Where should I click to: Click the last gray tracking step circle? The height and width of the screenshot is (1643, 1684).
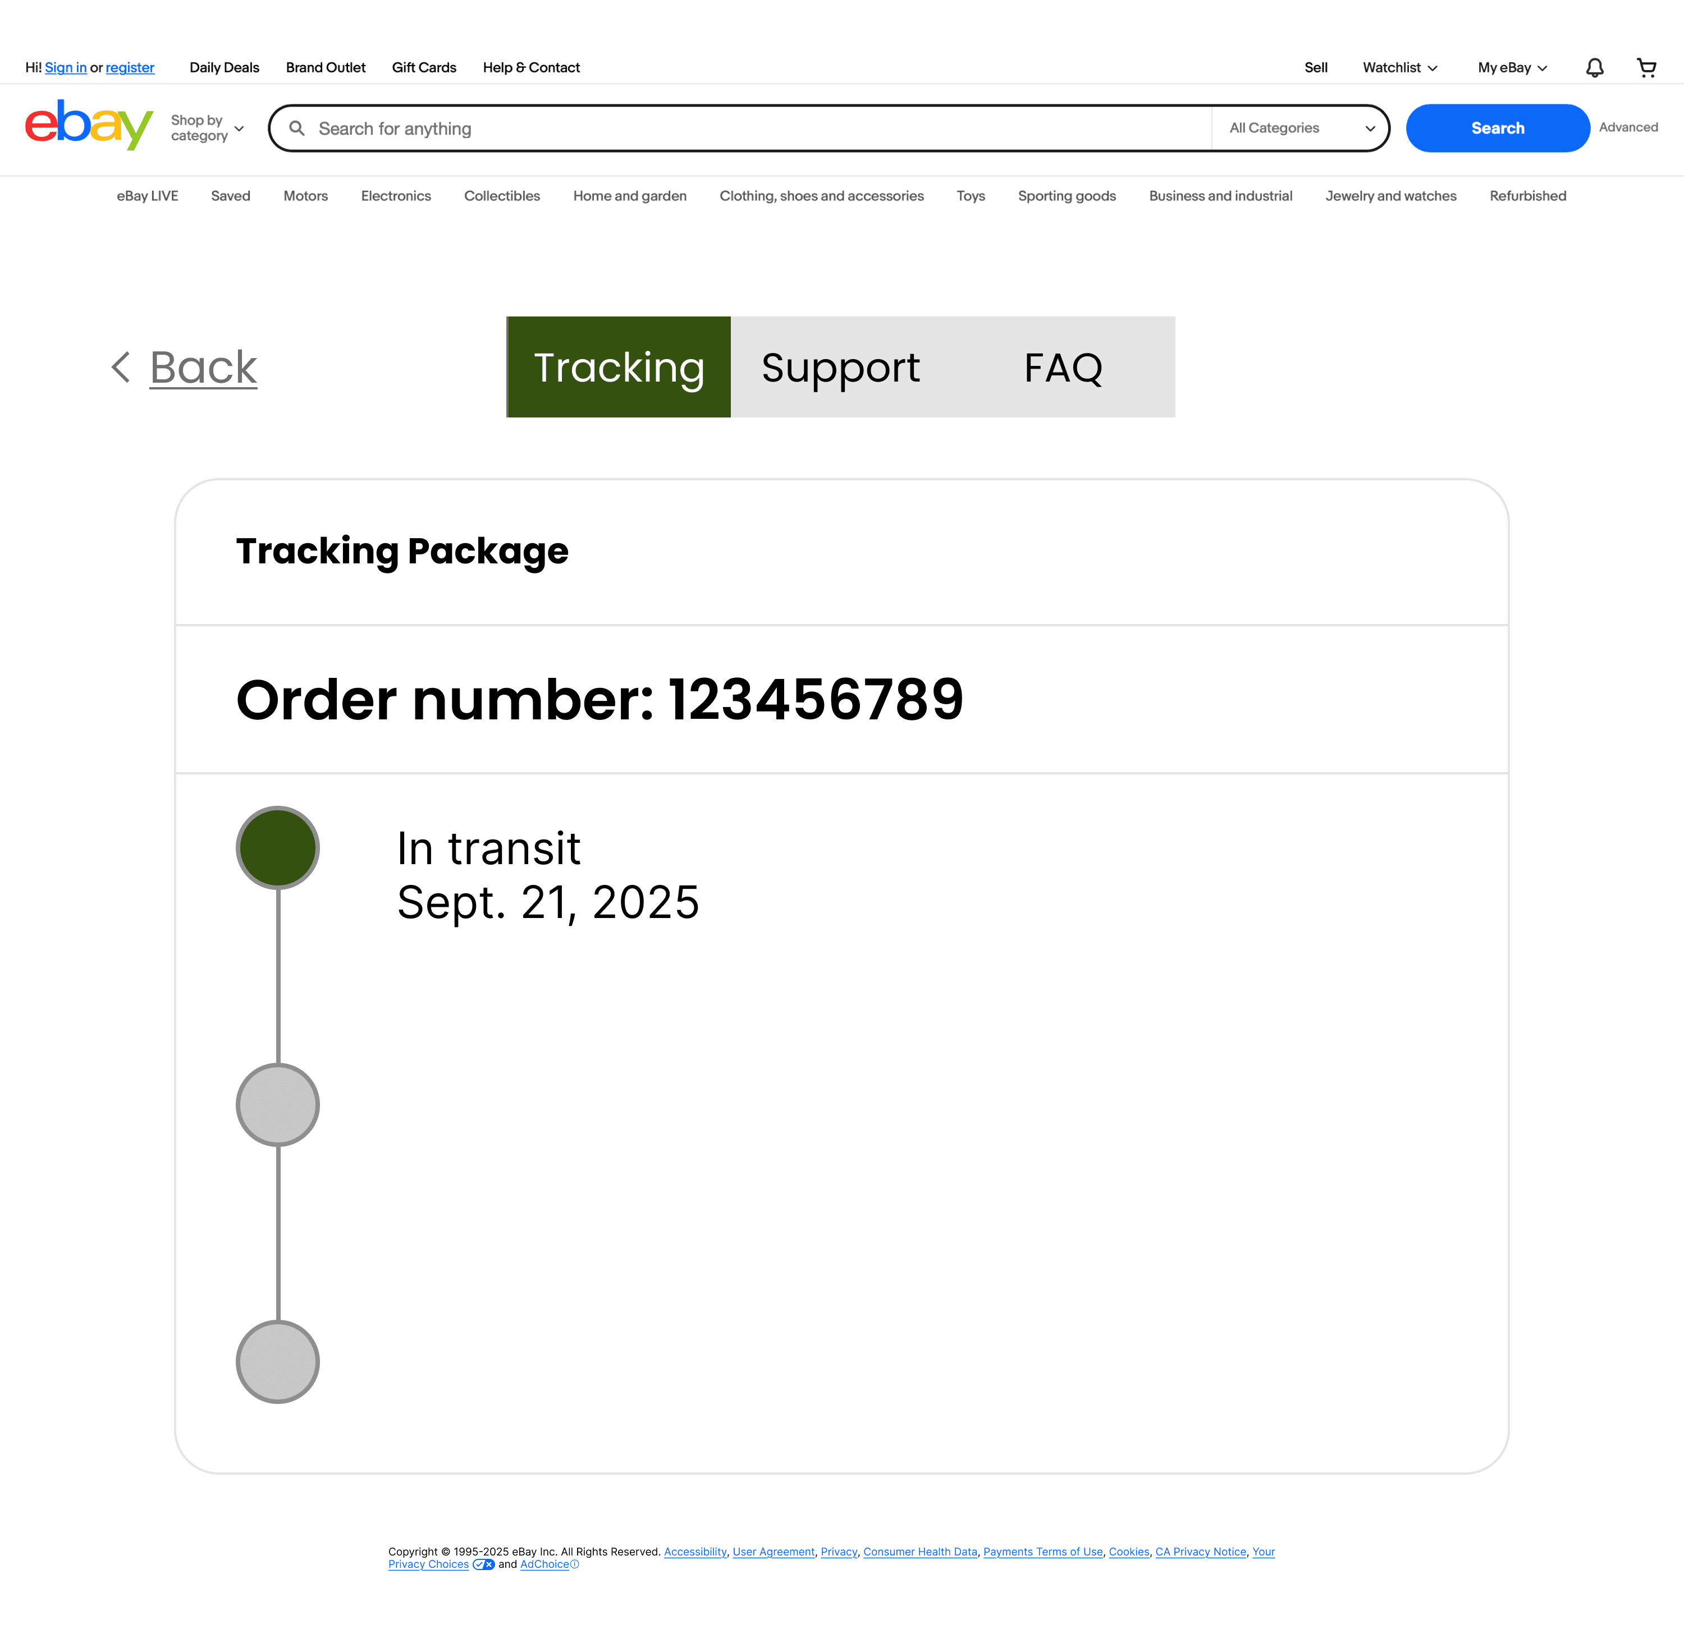click(x=278, y=1362)
